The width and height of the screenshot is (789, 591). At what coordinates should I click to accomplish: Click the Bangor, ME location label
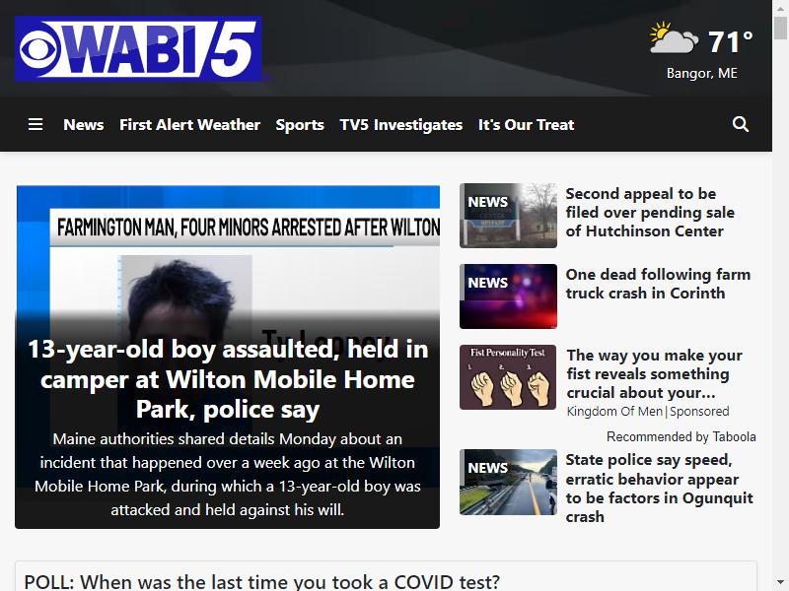point(701,73)
